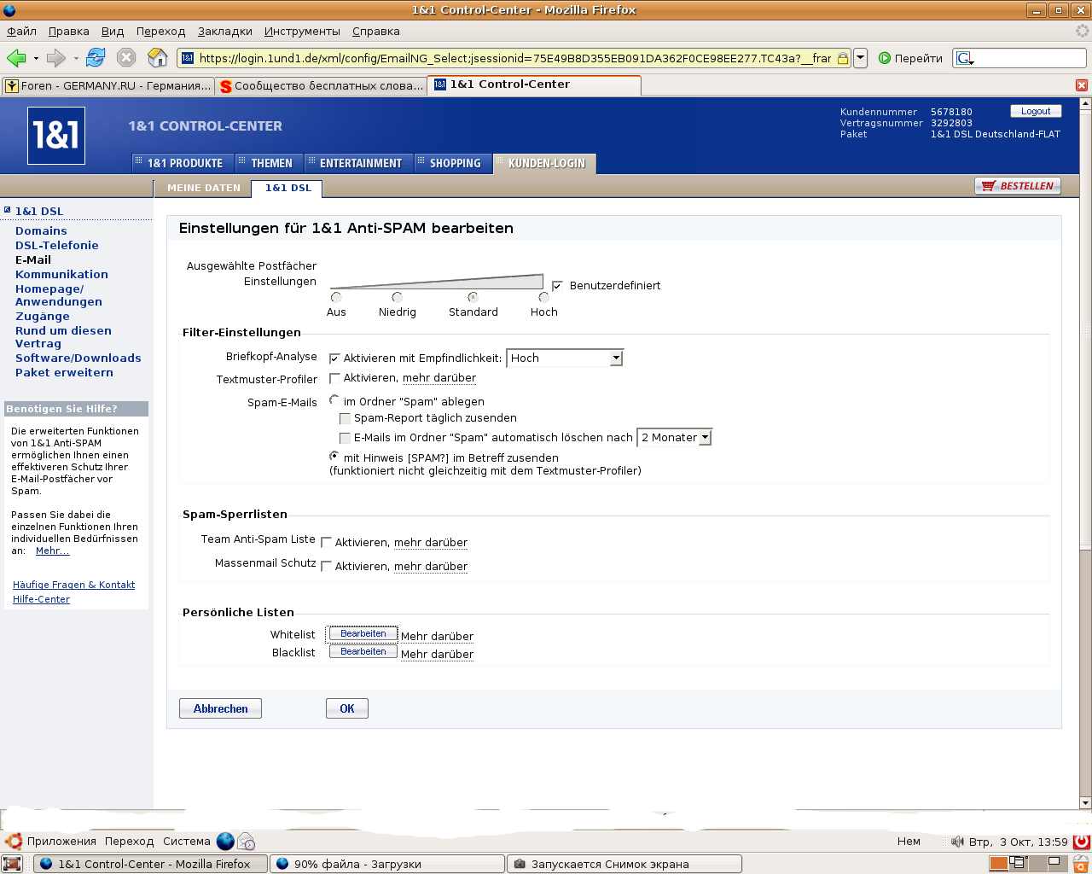Viewport: 1092px width, 874px height.
Task: Enable the Massenmail Schutz checkbox
Action: [x=326, y=566]
